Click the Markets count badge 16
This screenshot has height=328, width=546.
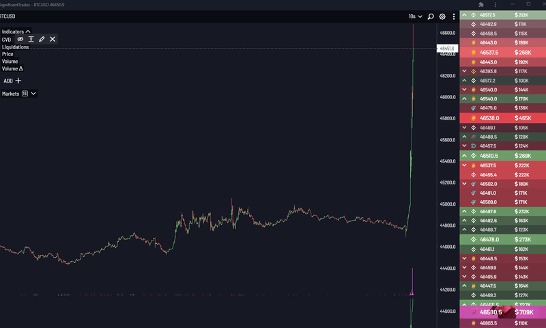(25, 94)
